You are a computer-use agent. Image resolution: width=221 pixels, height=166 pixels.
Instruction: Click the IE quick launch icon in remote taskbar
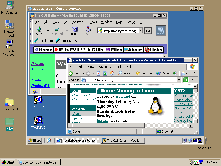[49, 141]
